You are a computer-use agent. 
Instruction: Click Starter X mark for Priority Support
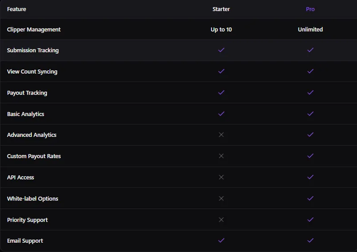click(221, 220)
